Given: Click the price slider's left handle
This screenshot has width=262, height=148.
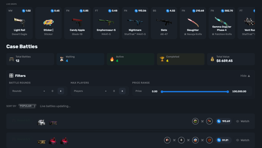Looking at the screenshot, I should [x=162, y=92].
